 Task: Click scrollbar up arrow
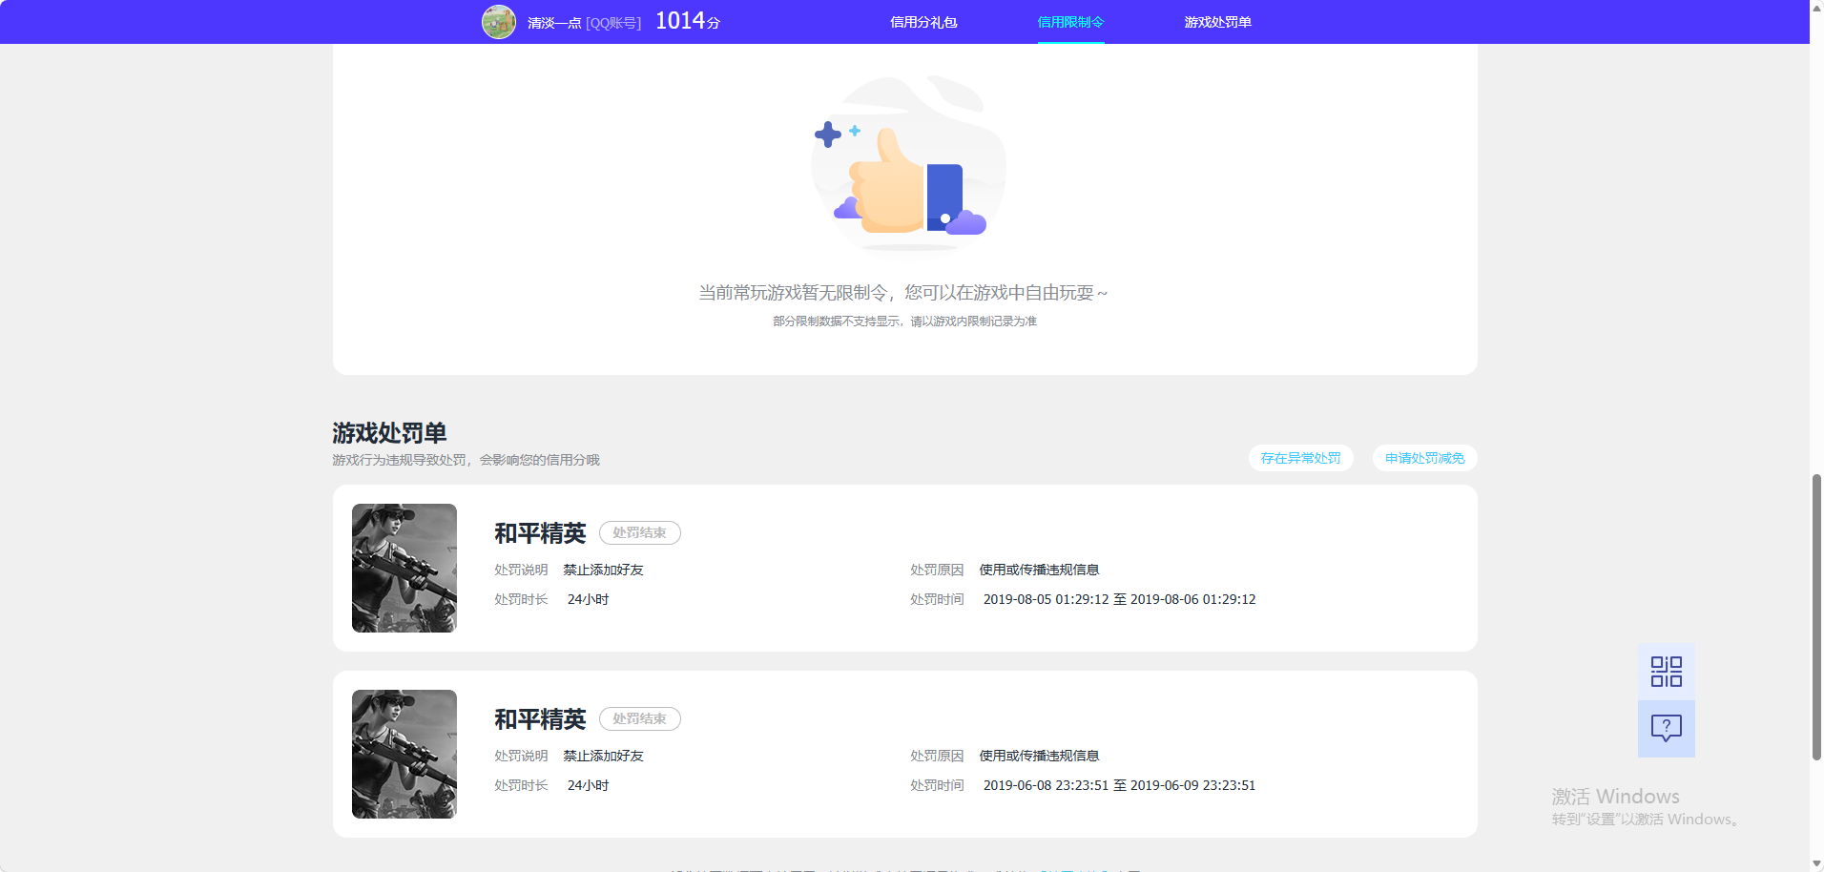coord(1816,7)
